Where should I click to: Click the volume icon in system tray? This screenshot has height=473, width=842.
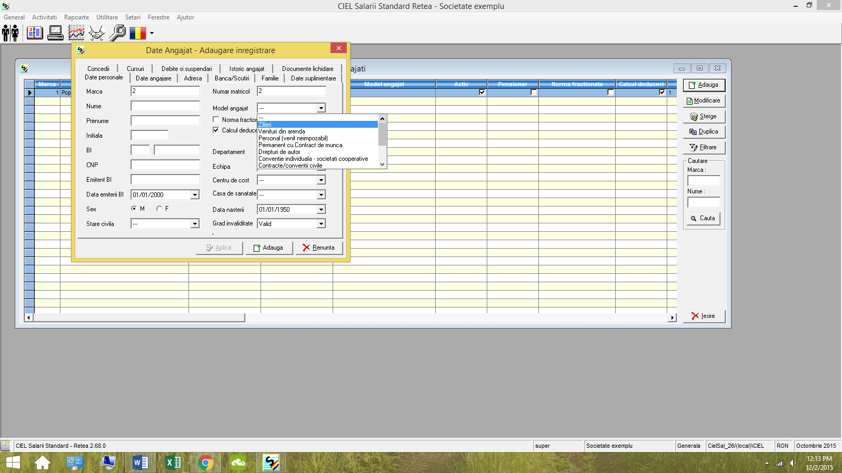(x=793, y=463)
